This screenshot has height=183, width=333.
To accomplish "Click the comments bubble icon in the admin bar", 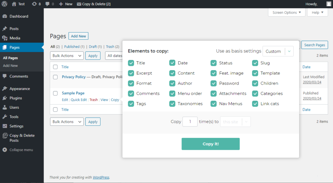I will click(47, 4).
